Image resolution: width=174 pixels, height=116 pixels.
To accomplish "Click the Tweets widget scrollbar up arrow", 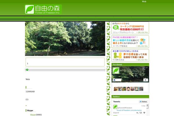I will 147,105.
